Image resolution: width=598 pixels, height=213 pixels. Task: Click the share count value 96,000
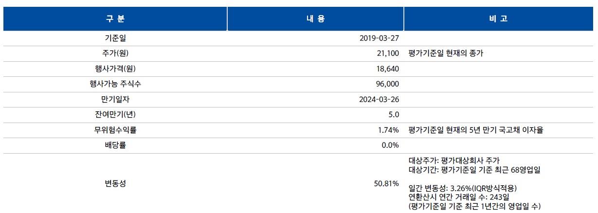point(388,84)
